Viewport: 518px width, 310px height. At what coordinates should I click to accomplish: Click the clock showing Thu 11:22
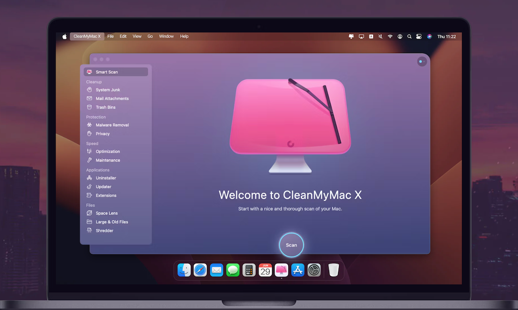[x=446, y=37]
